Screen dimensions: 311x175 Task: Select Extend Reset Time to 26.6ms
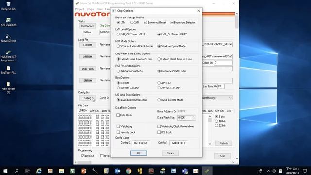[x=135, y=59]
